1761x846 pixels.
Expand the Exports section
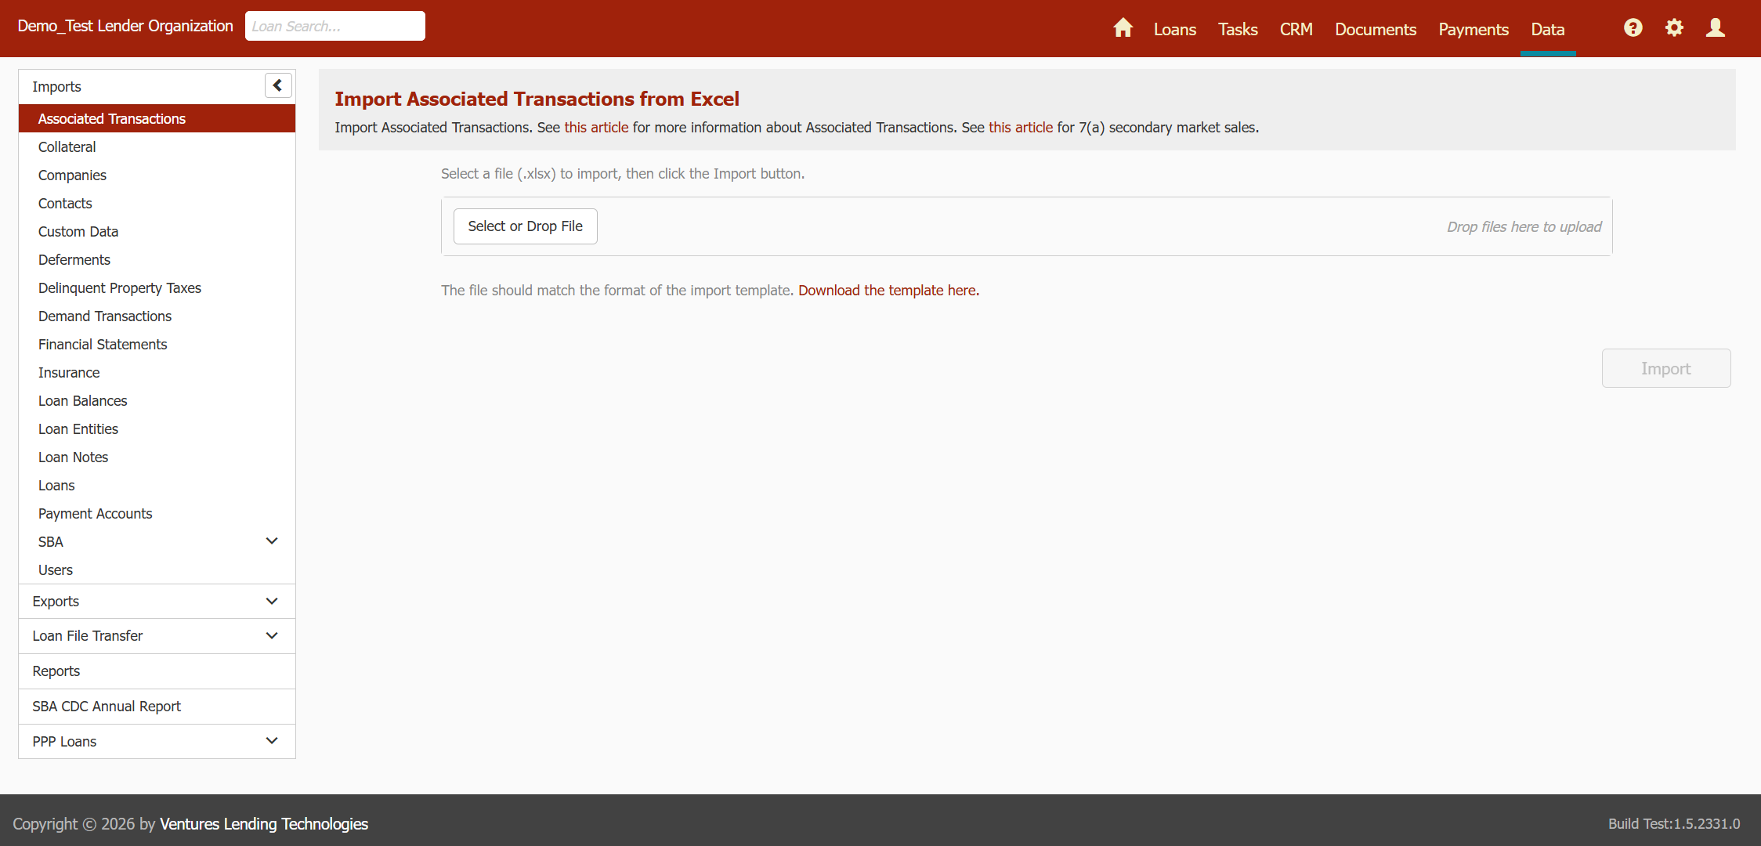tap(272, 602)
